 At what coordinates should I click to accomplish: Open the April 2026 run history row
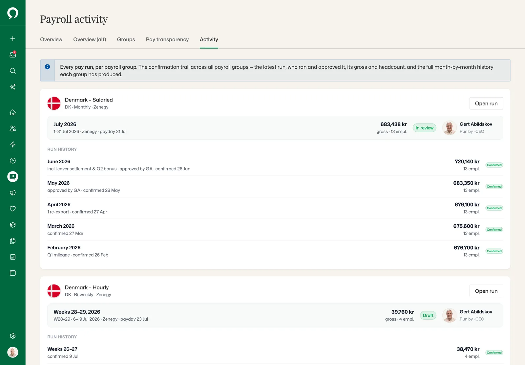275,208
